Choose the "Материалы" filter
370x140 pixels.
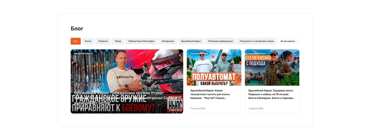click(168, 41)
